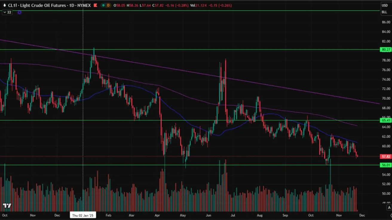Click the Dec label at the right of time axis
The width and height of the screenshot is (392, 220).
click(x=362, y=215)
